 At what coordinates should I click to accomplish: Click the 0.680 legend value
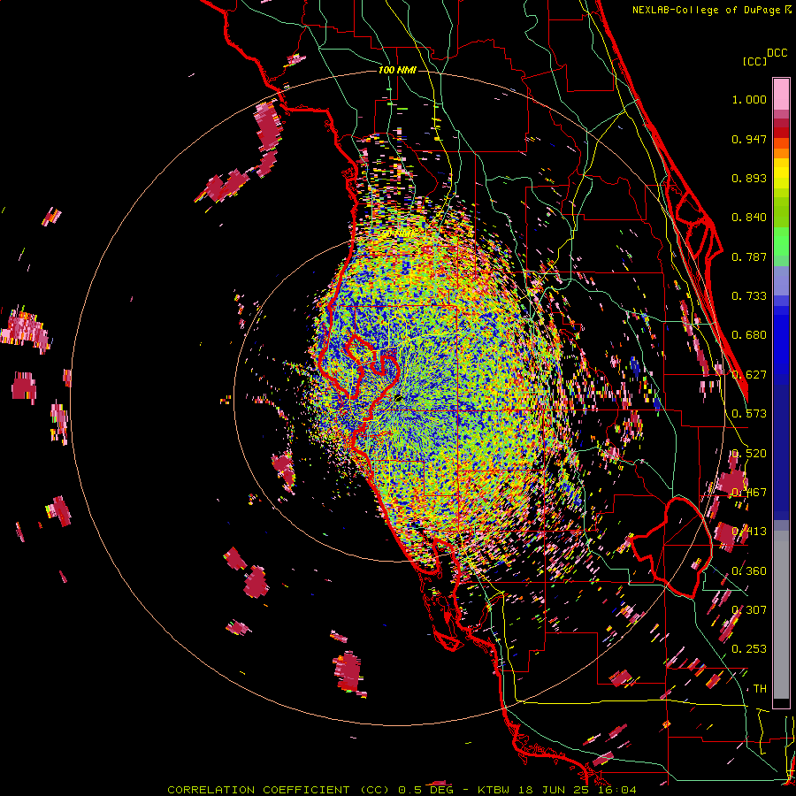749,335
